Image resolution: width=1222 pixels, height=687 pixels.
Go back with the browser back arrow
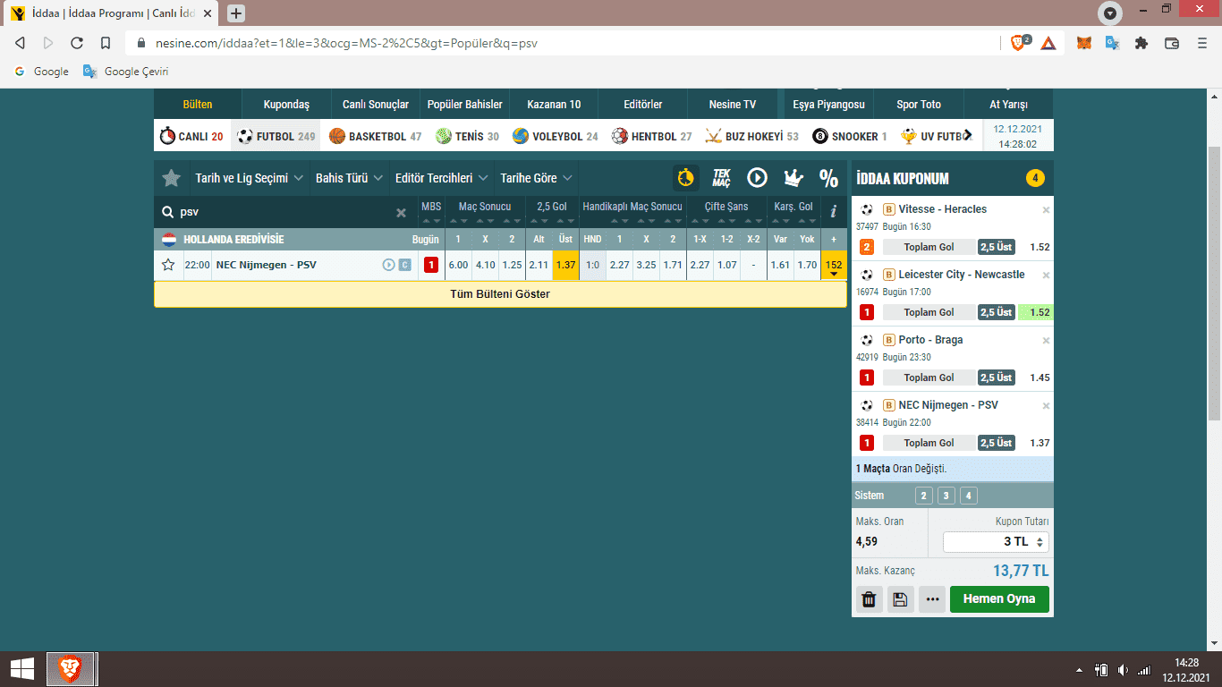click(20, 43)
